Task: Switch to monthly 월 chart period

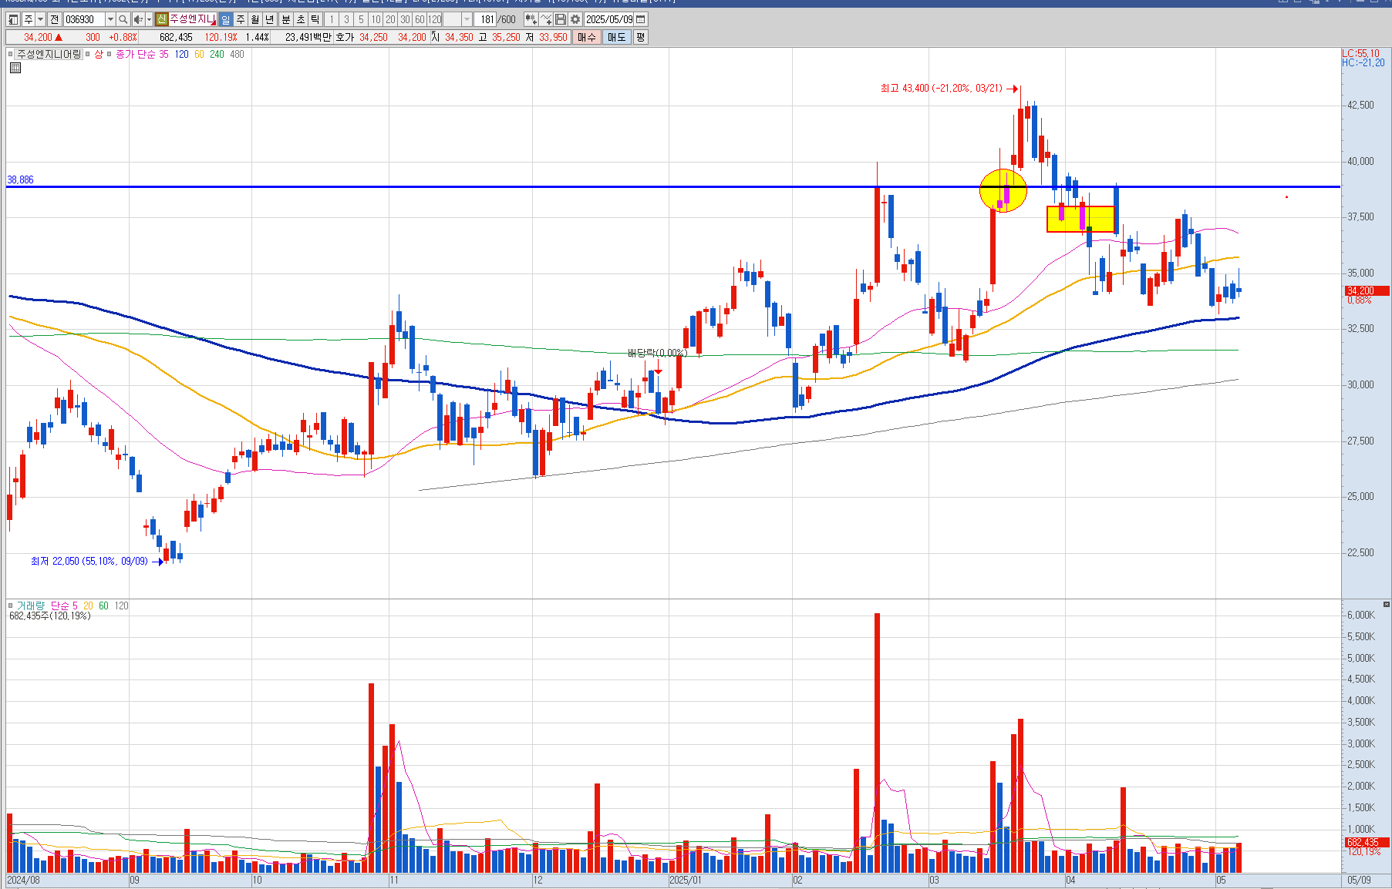Action: click(255, 19)
